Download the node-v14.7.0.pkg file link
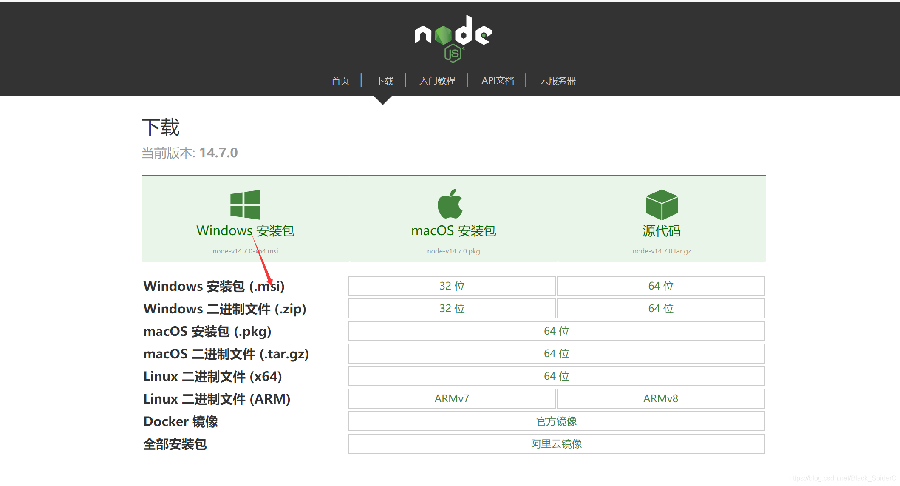The image size is (900, 486). (x=453, y=251)
